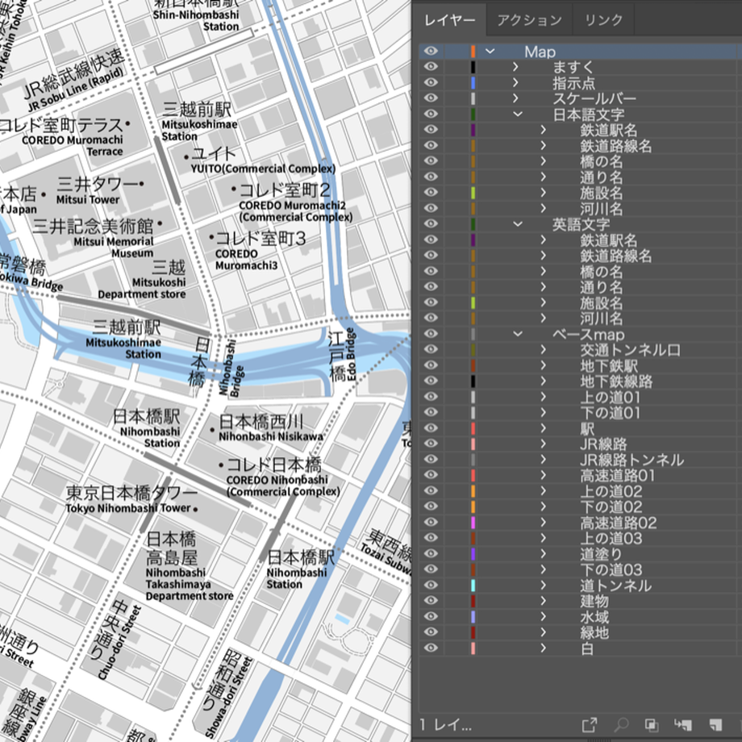
Task: Click the Create New Layer icon
Action: 715,724
